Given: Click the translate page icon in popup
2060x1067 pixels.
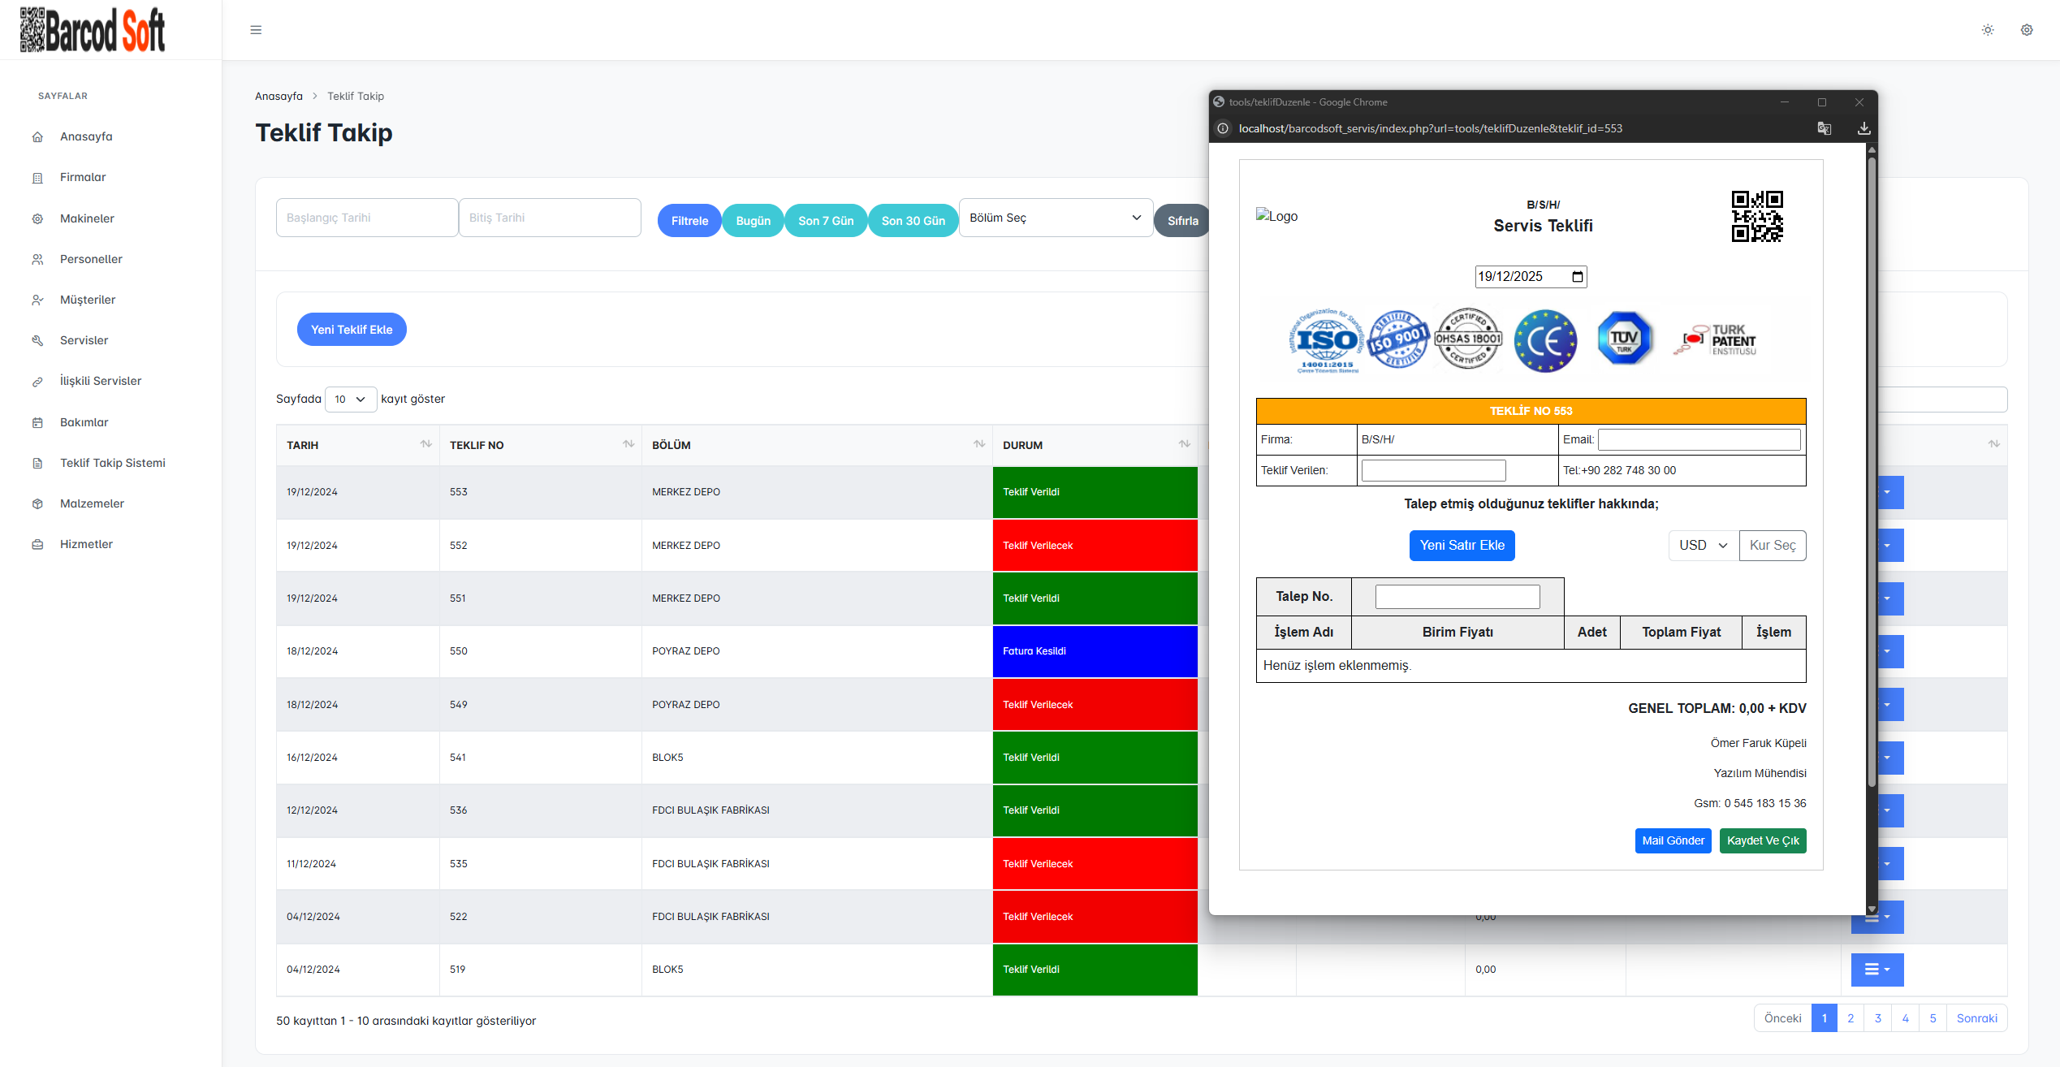Looking at the screenshot, I should [x=1824, y=128].
